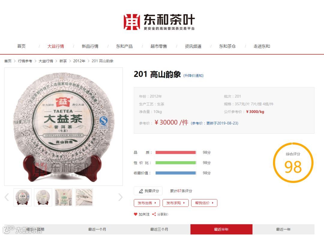The width and height of the screenshot is (324, 236).
Task: Open the 综合评分 98 score circle
Action: point(293,163)
